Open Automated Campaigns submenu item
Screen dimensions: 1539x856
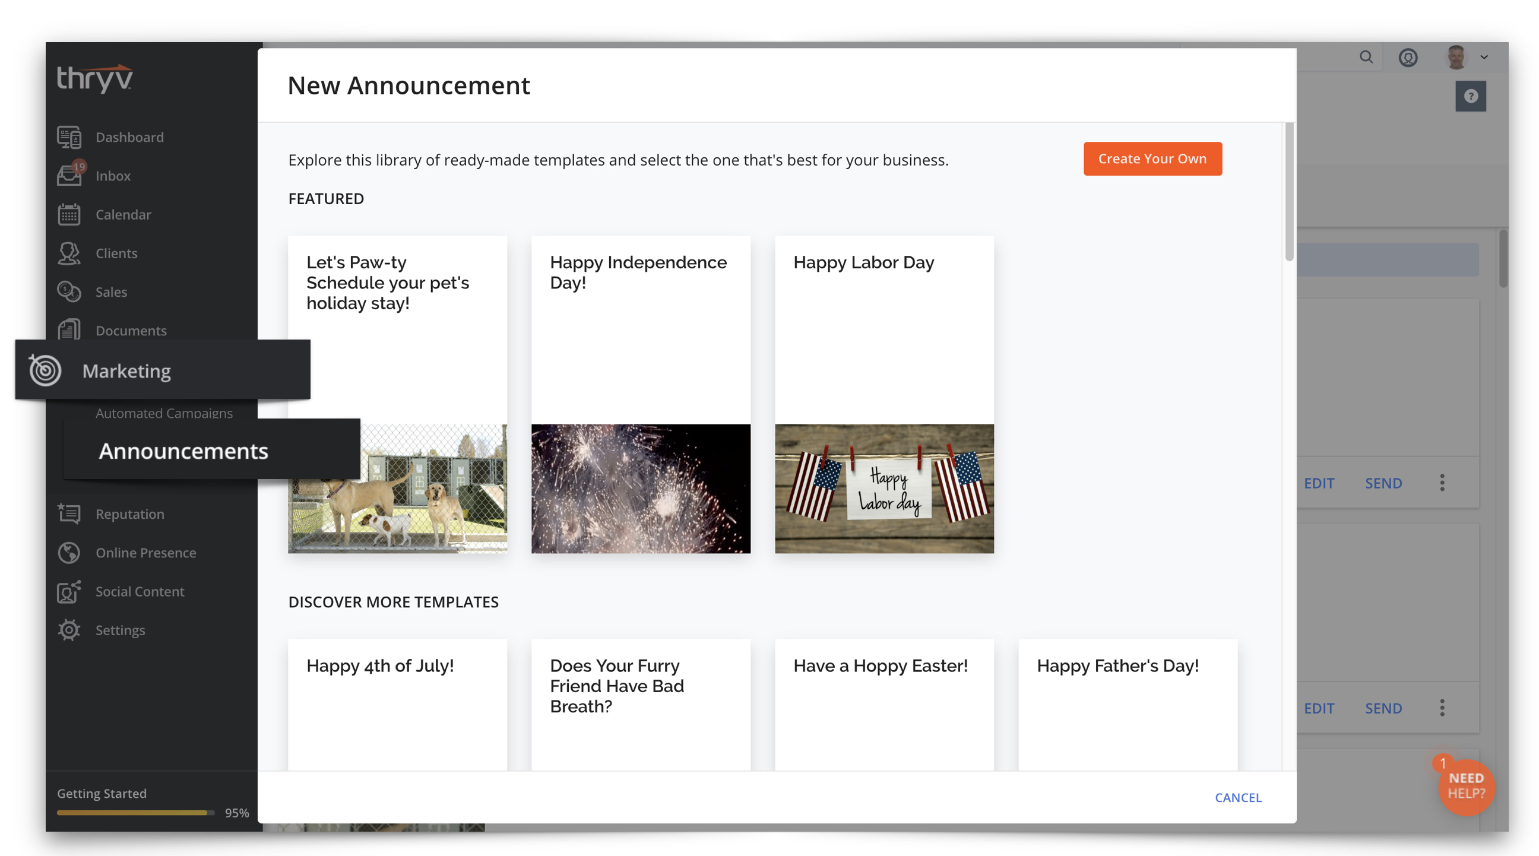click(164, 412)
